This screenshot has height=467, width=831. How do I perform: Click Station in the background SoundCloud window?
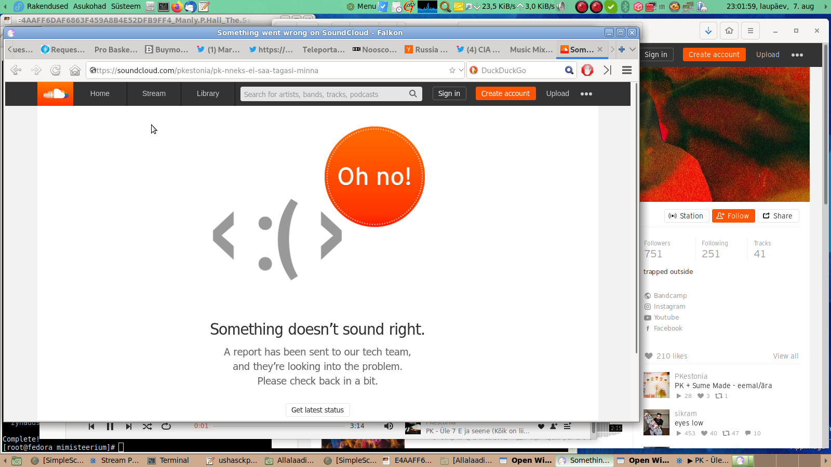[x=686, y=216]
